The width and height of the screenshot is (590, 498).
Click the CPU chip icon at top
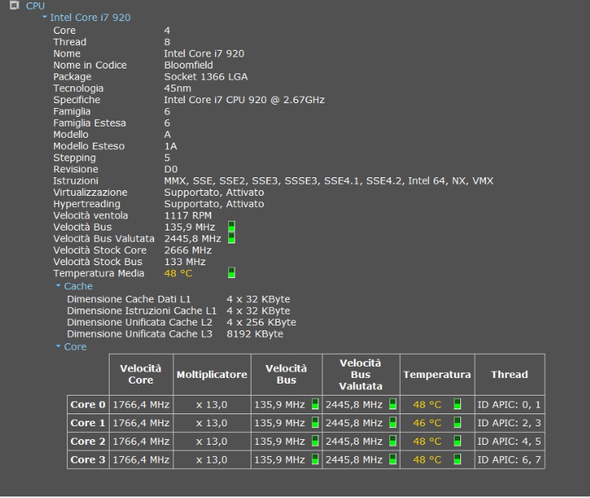coord(15,6)
